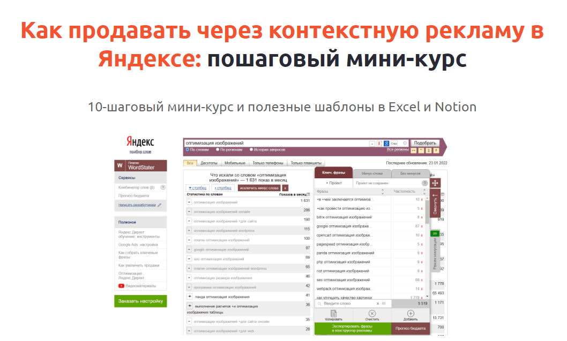Collapse the 'оптимизация изображений' row with minus button
Screen dimensions: 567x341
click(x=189, y=203)
